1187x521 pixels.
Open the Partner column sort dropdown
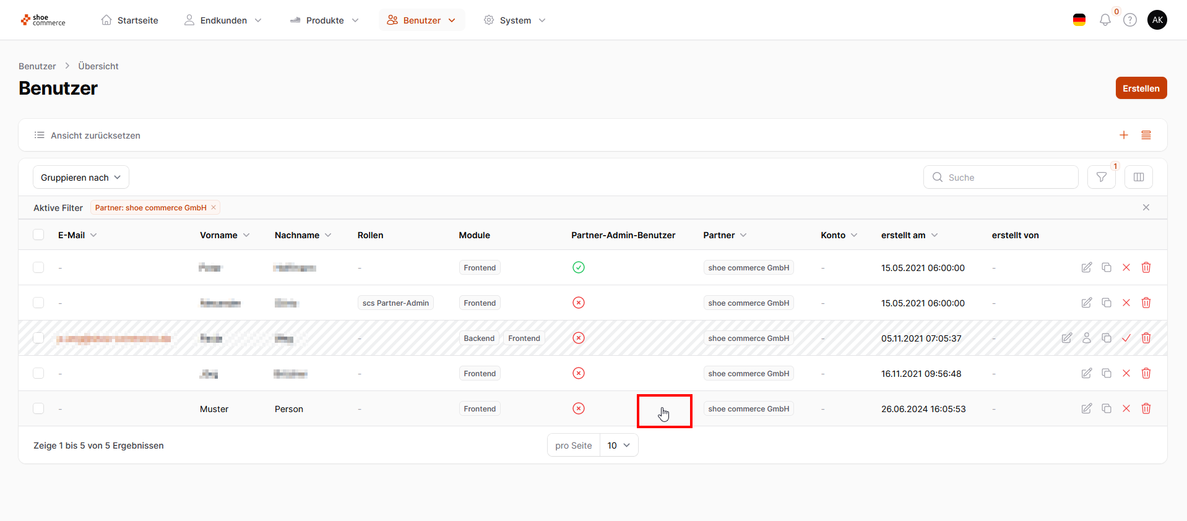[743, 235]
